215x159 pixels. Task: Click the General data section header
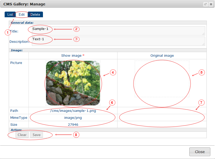[22, 23]
